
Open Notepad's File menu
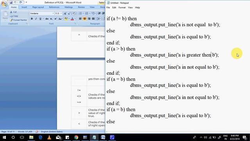pyautogui.click(x=108, y=7)
